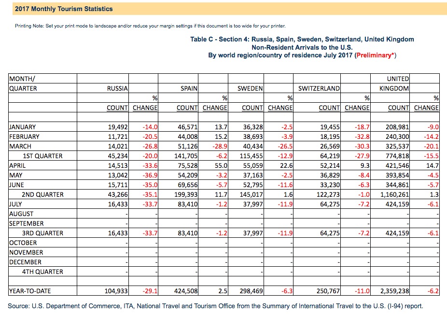
Task: Select Spain year-to-date count 424,508
Action: pos(186,291)
